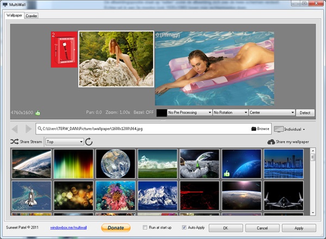The height and width of the screenshot is (239, 326).
Task: Select the Wallpaper tab
Action: (x=15, y=16)
